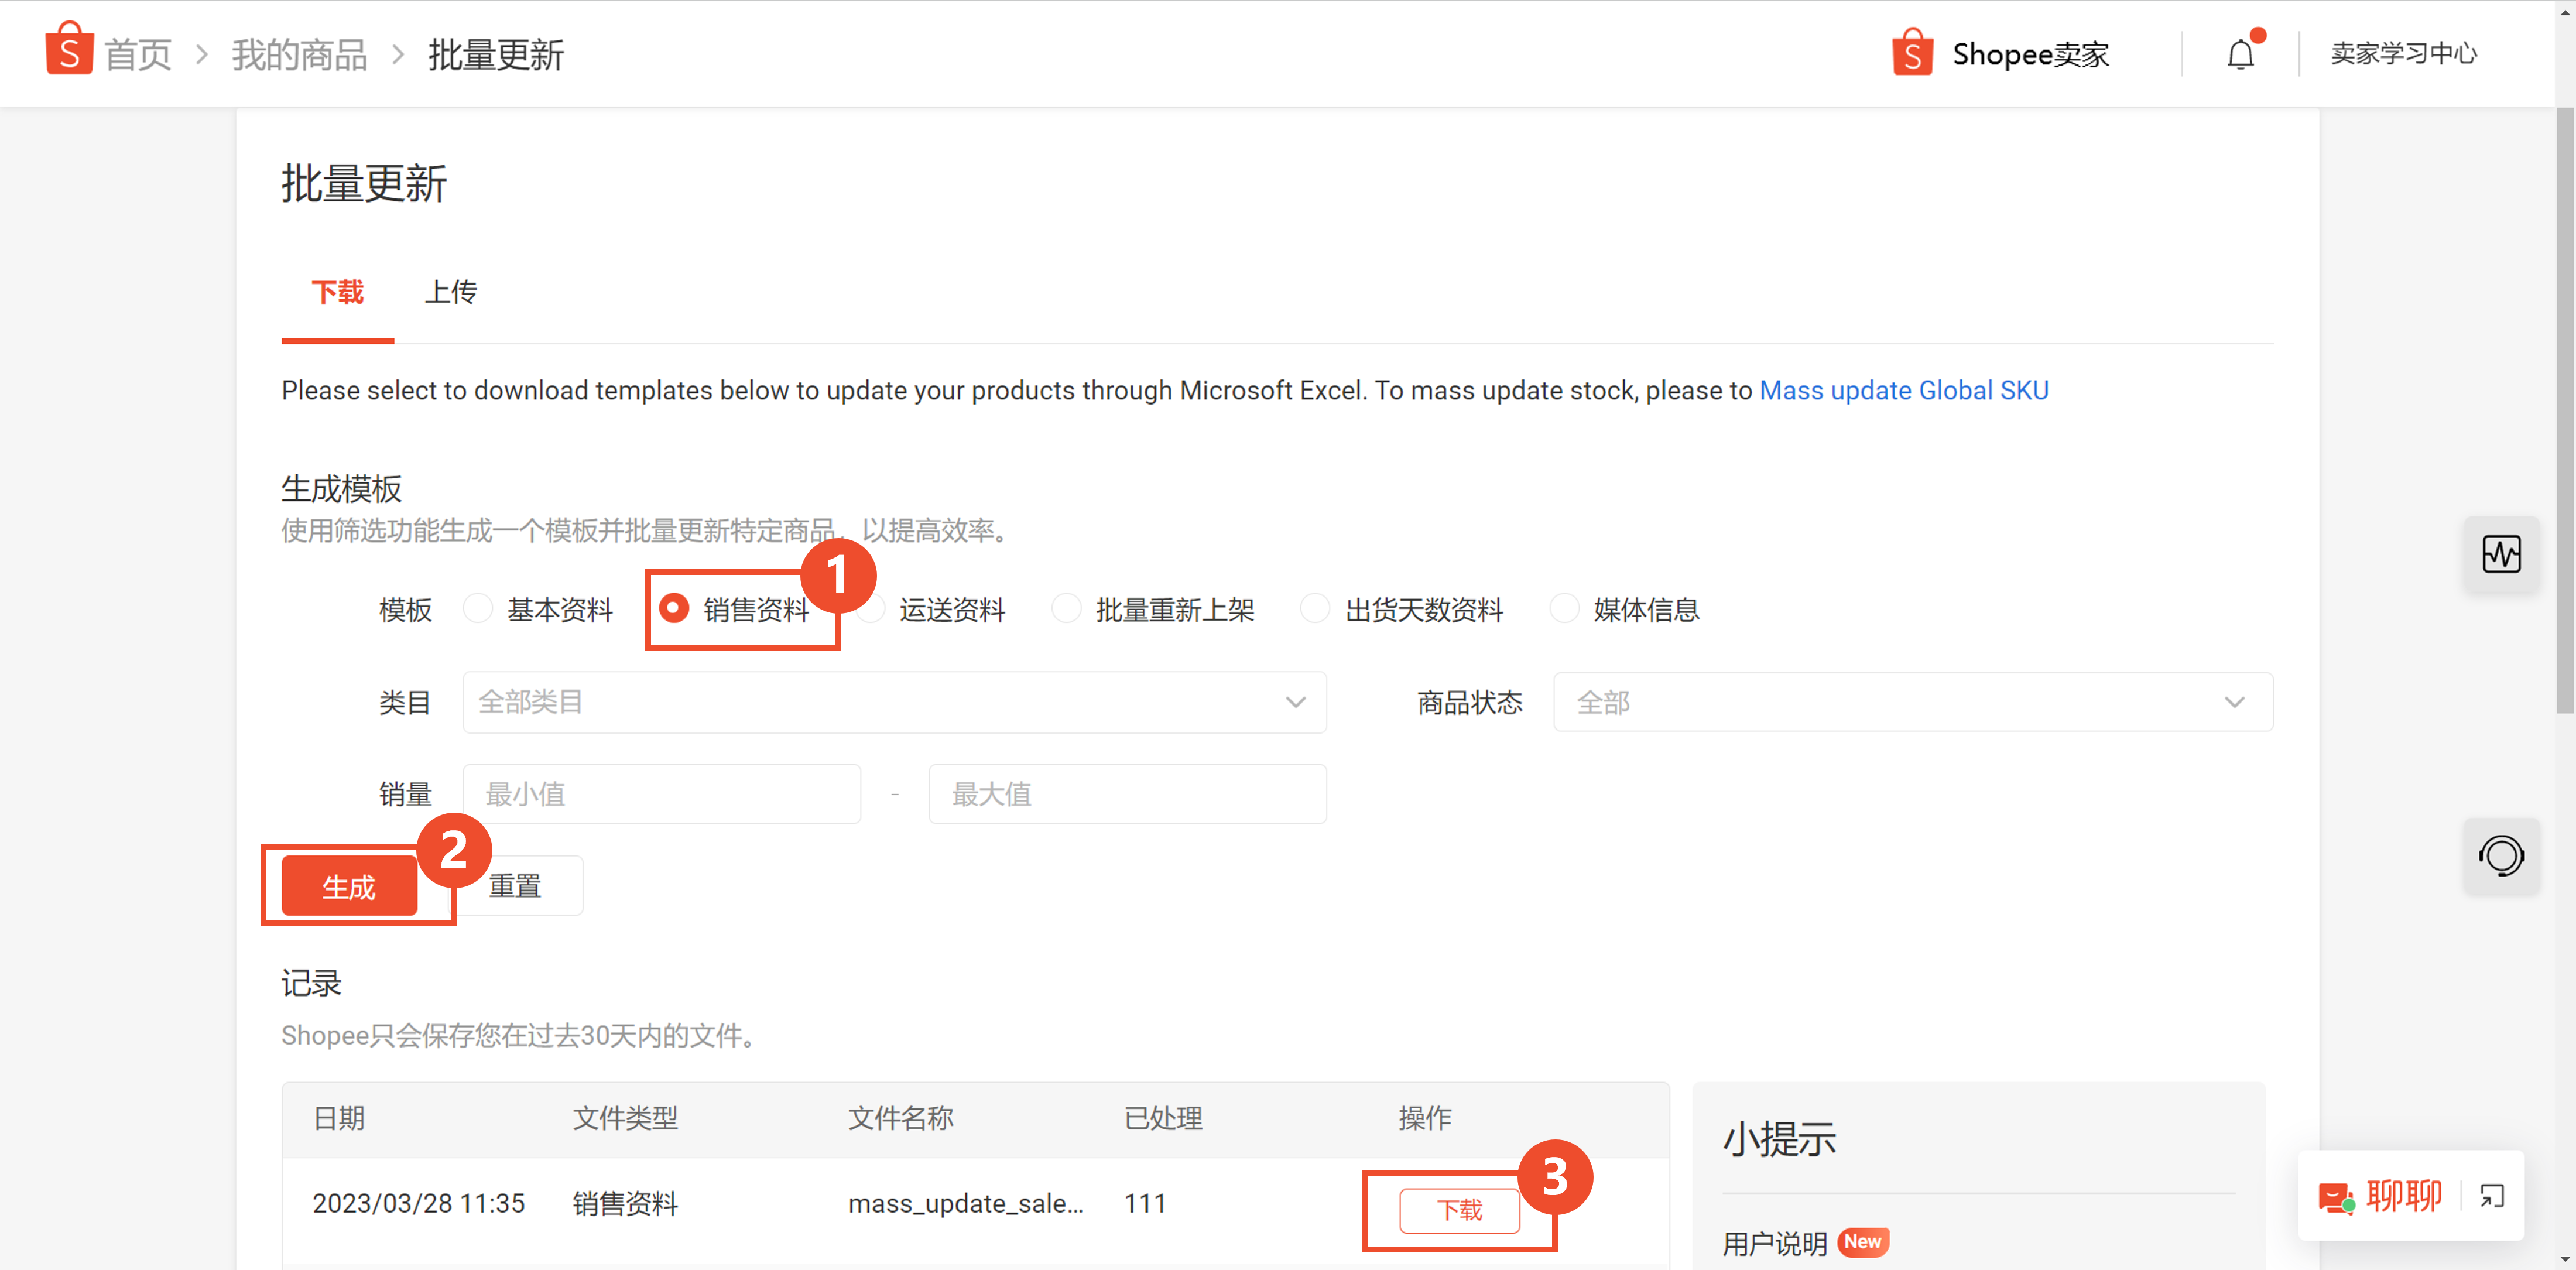Expand the chat window with pop-out icon

pyautogui.click(x=2492, y=1196)
